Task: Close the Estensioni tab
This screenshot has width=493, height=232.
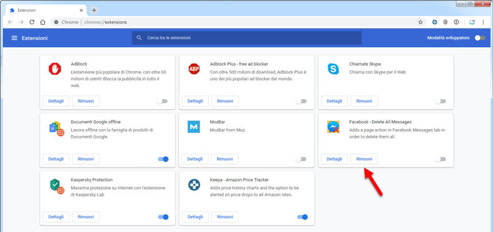Action: pos(81,11)
